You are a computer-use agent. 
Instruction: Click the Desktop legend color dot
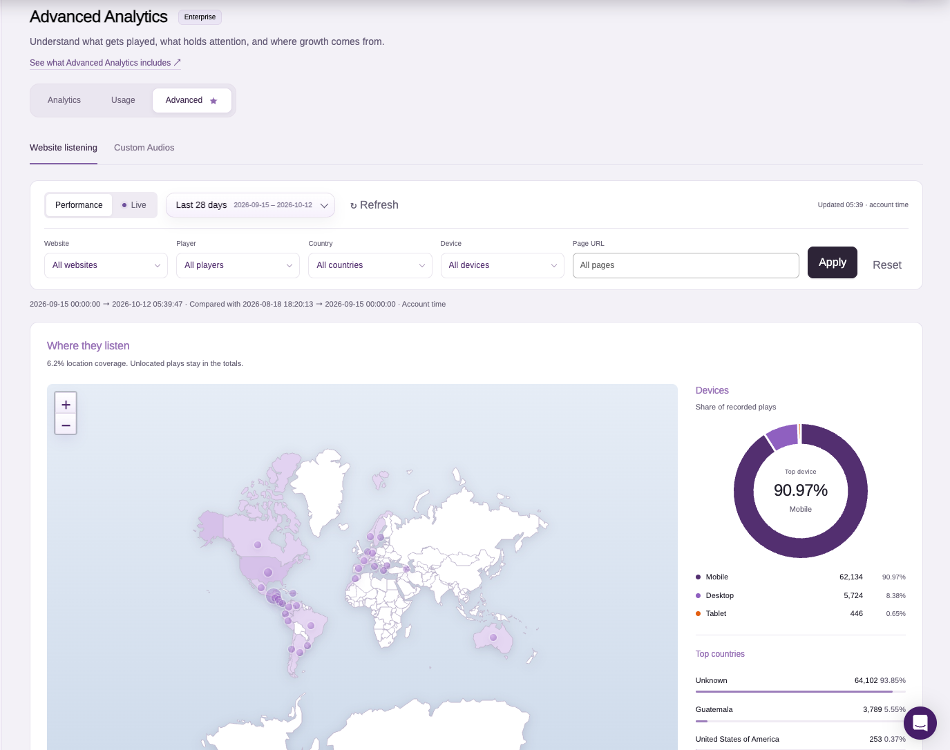coord(699,596)
